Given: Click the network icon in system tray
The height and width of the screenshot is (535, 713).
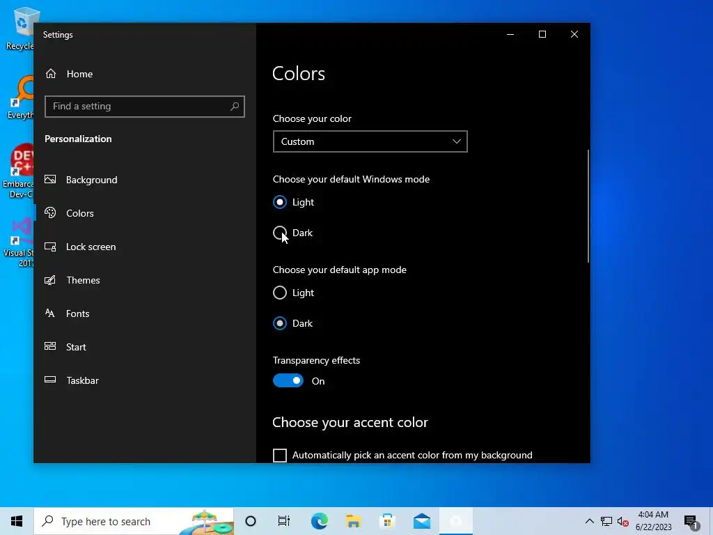Looking at the screenshot, I should (x=606, y=521).
